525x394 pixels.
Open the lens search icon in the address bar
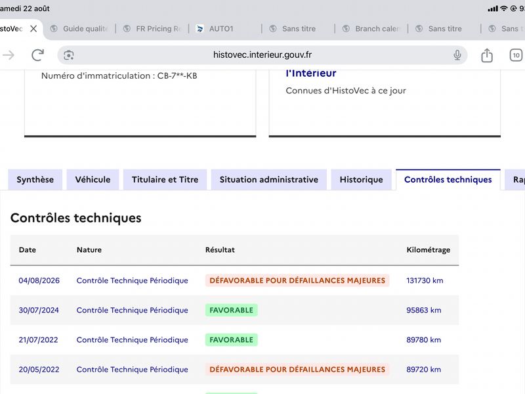click(69, 55)
